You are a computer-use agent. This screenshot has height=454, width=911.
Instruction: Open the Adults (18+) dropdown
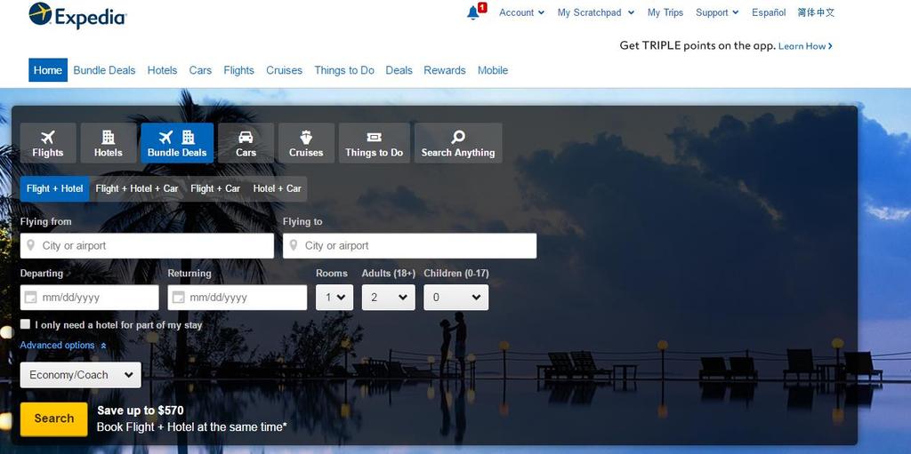pyautogui.click(x=388, y=298)
